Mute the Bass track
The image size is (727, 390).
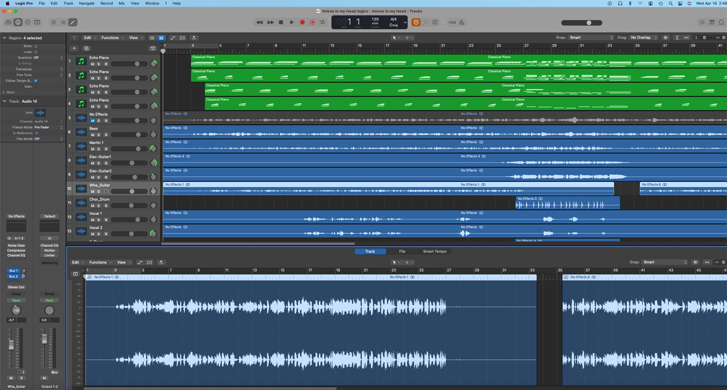pyautogui.click(x=93, y=135)
